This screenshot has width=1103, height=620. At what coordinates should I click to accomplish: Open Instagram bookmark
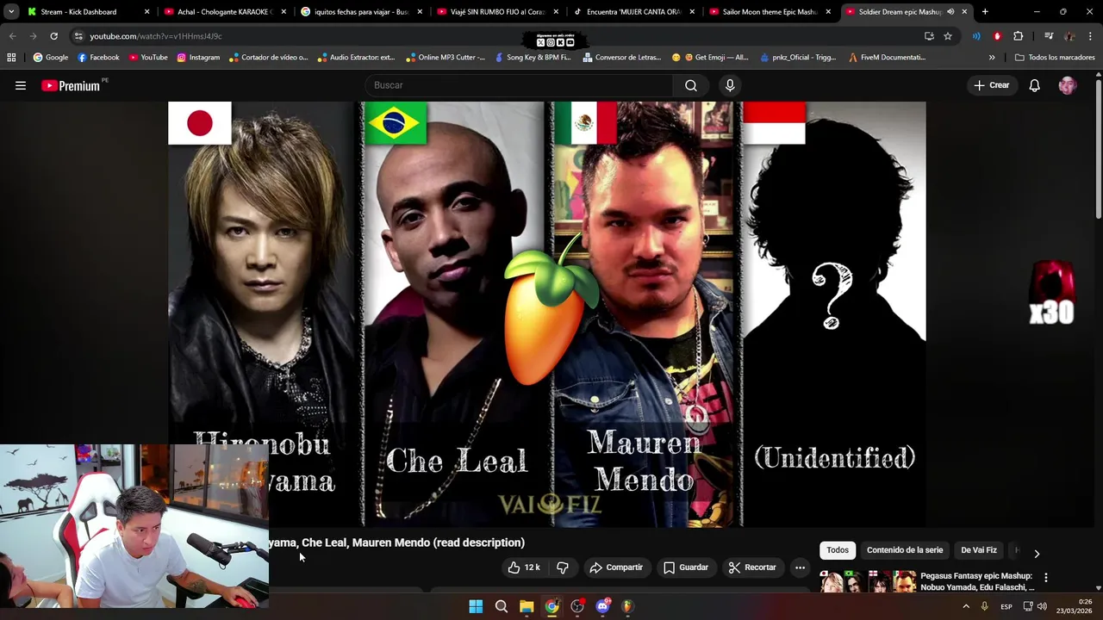[198, 58]
